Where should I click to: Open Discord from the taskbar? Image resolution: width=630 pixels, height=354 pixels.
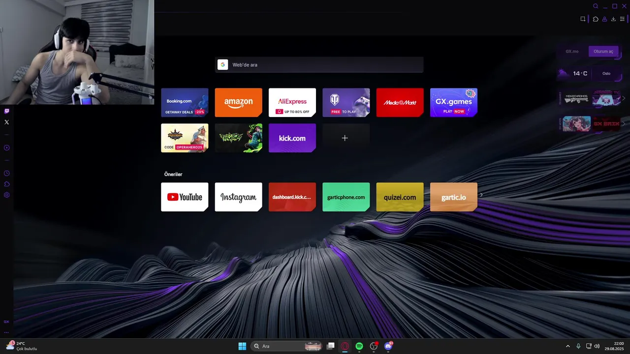388,346
